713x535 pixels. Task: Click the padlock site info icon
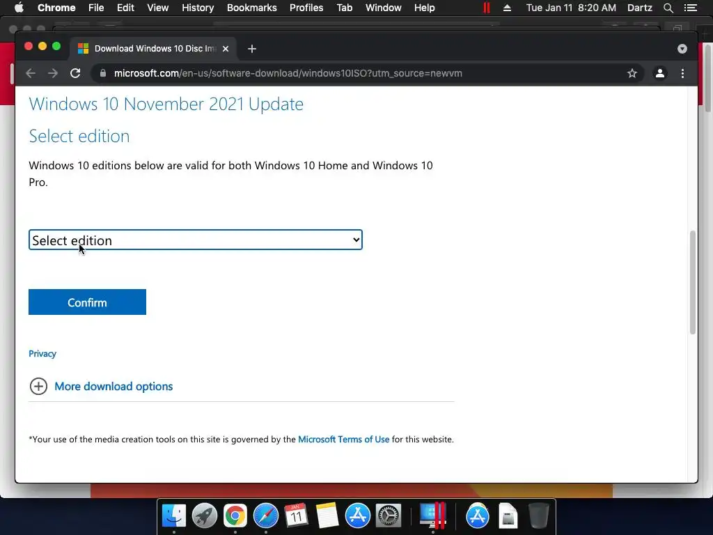[103, 72]
